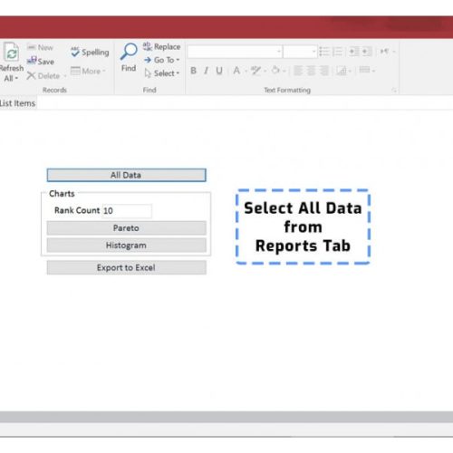Click the font size combo box
This screenshot has width=453, height=453.
[x=300, y=52]
